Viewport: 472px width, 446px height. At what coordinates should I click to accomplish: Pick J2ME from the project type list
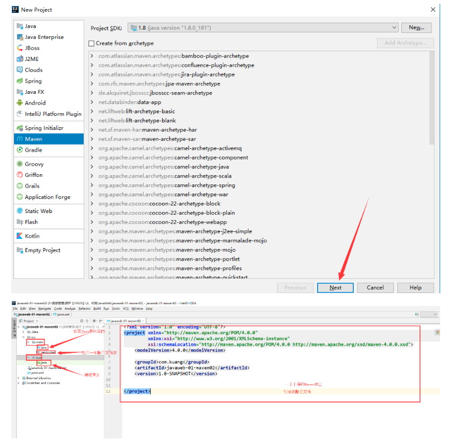pyautogui.click(x=49, y=59)
